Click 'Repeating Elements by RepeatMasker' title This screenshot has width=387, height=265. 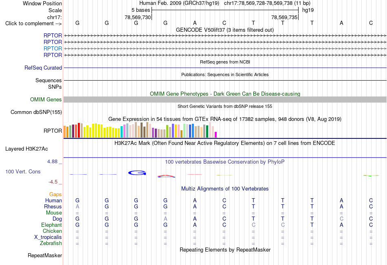[x=225, y=250]
